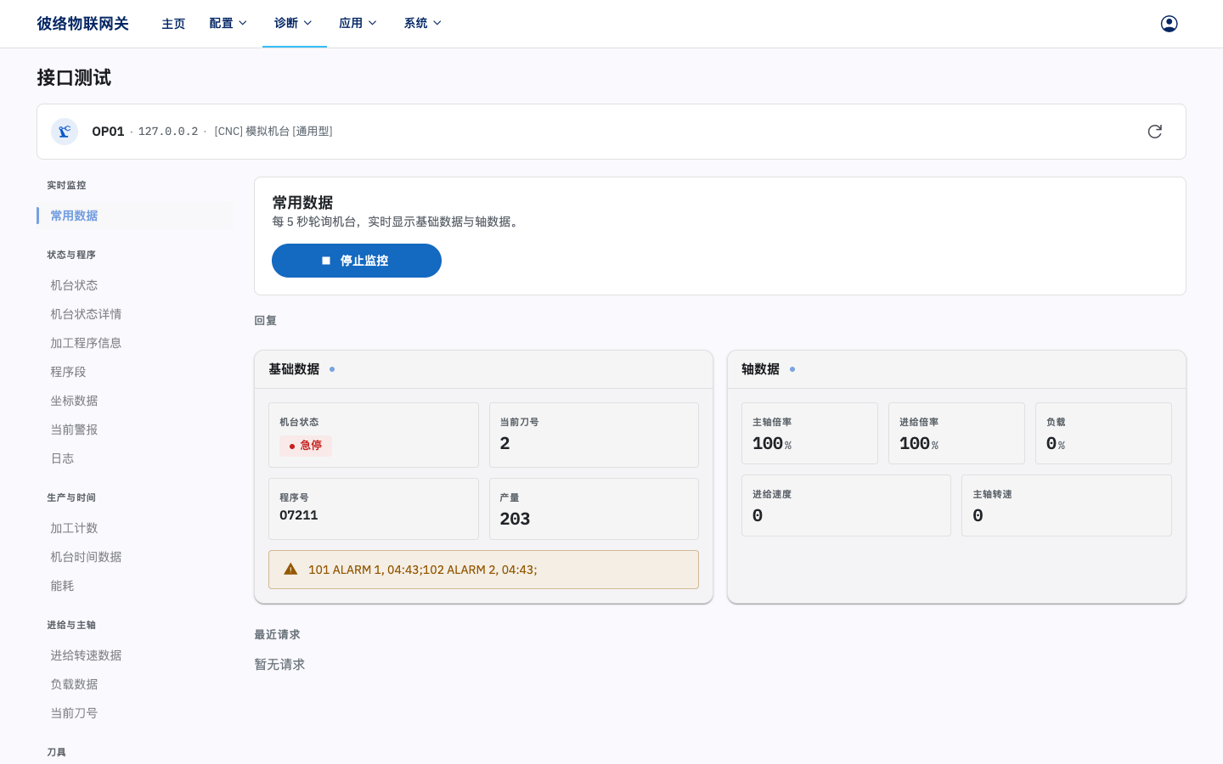Open 日志 sidebar item
This screenshot has height=764, width=1223.
tap(135, 458)
